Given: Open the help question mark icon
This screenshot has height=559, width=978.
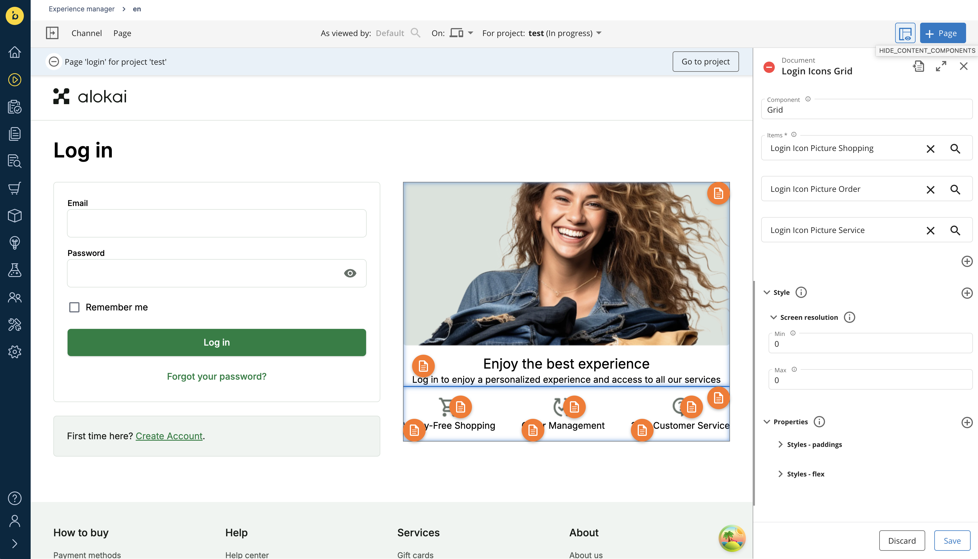Looking at the screenshot, I should pos(14,498).
